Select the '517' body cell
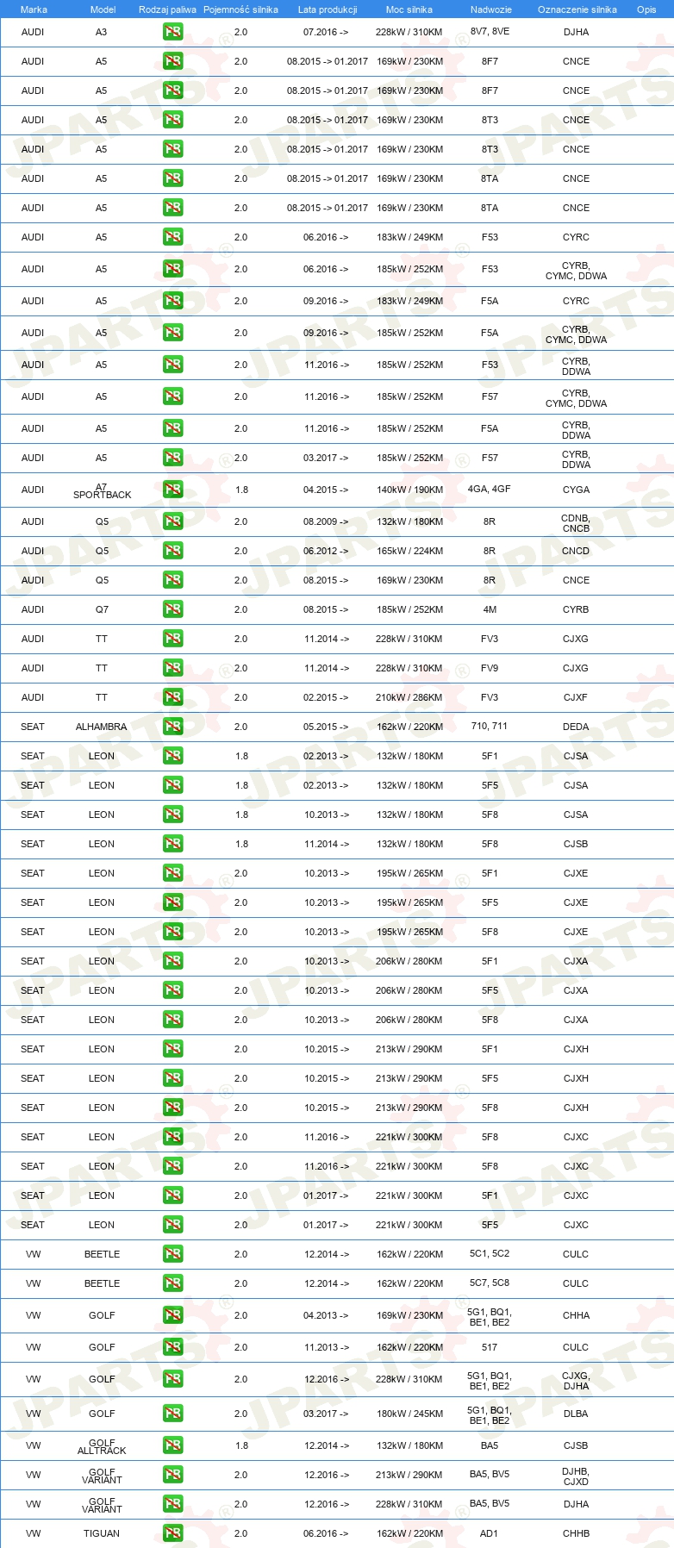 [490, 1347]
